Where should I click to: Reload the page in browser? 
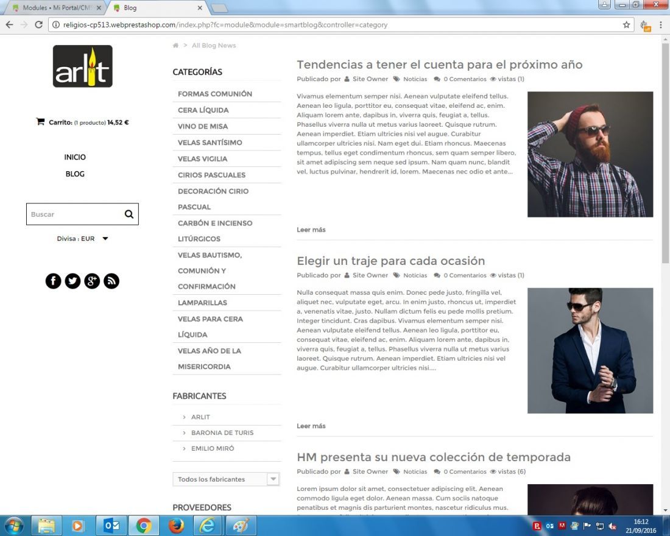(x=38, y=25)
